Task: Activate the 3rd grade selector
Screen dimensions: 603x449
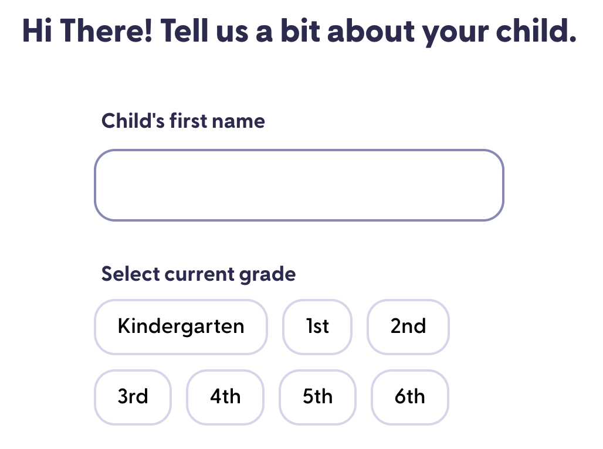Action: [133, 397]
